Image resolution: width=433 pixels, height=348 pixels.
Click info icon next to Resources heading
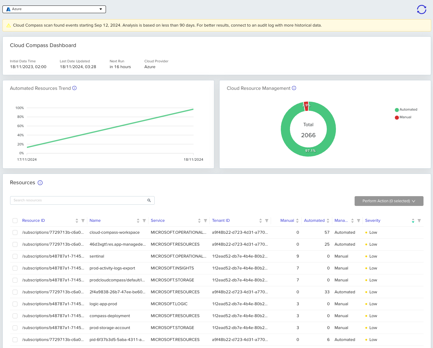(x=40, y=183)
